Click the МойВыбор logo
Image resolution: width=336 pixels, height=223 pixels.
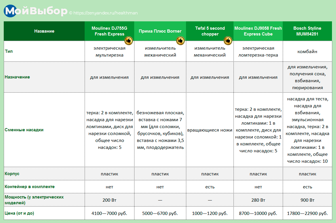tap(36, 11)
